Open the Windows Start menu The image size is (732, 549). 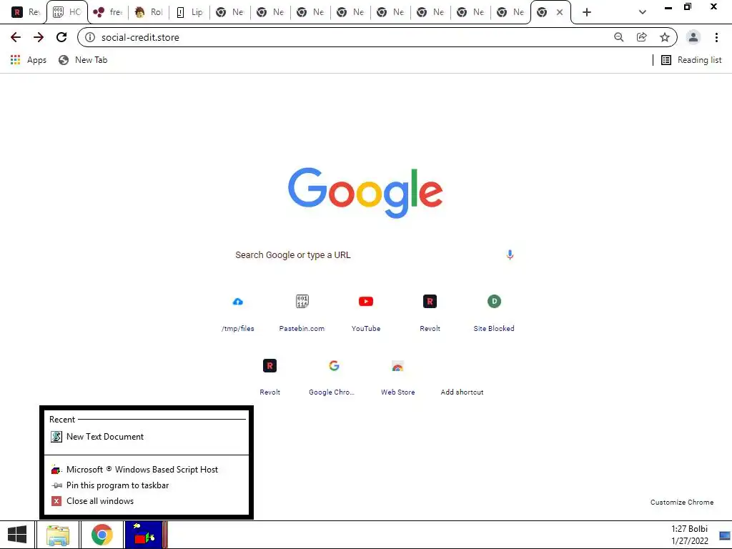tap(17, 535)
